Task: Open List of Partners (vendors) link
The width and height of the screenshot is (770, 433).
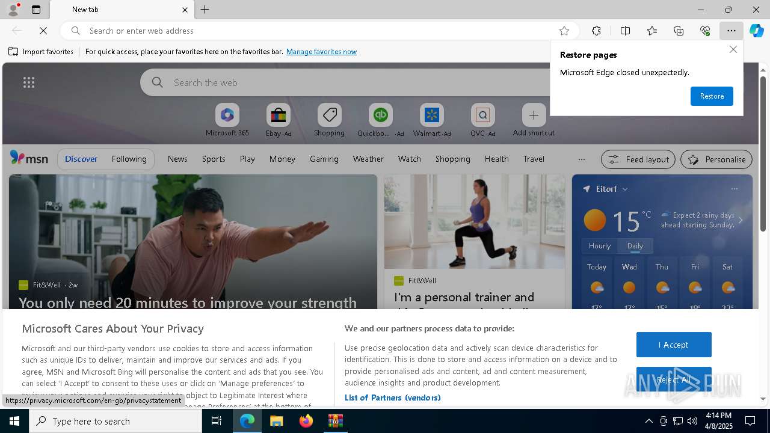Action: point(392,398)
